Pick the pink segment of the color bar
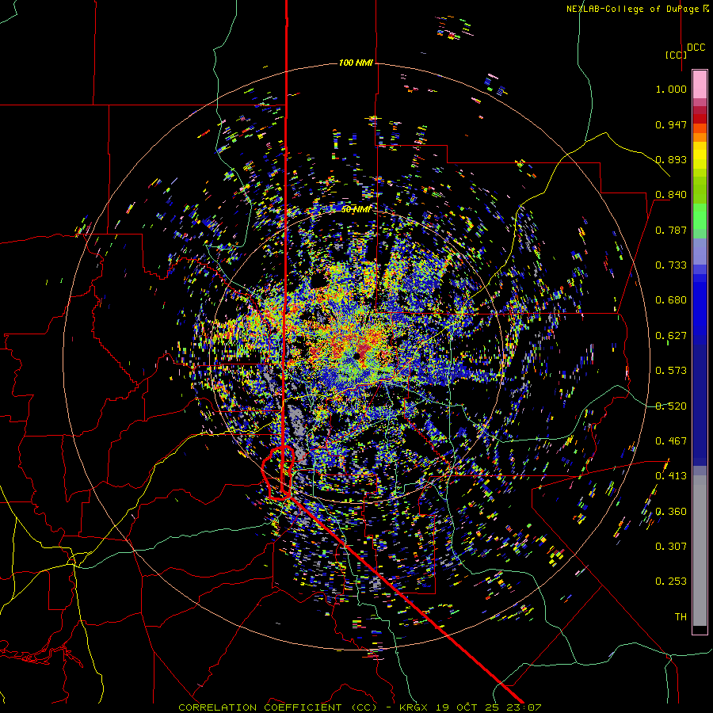The width and height of the screenshot is (713, 713). pos(700,84)
